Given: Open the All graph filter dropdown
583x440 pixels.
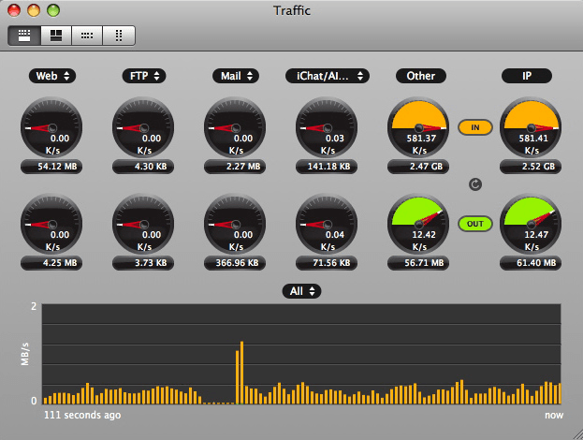Looking at the screenshot, I should (301, 291).
